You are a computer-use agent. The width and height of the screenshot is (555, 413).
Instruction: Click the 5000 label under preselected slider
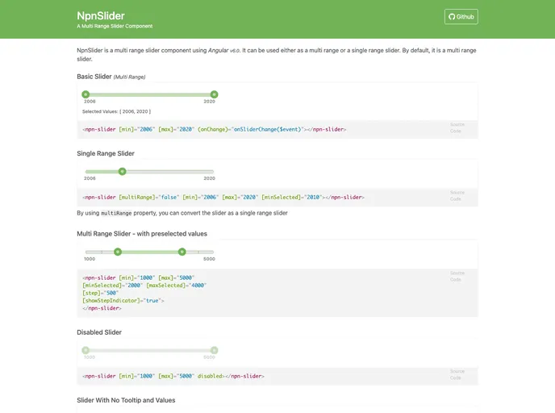209,259
